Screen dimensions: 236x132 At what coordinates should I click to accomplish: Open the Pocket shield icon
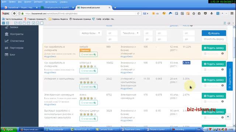pyautogui.click(x=205, y=14)
